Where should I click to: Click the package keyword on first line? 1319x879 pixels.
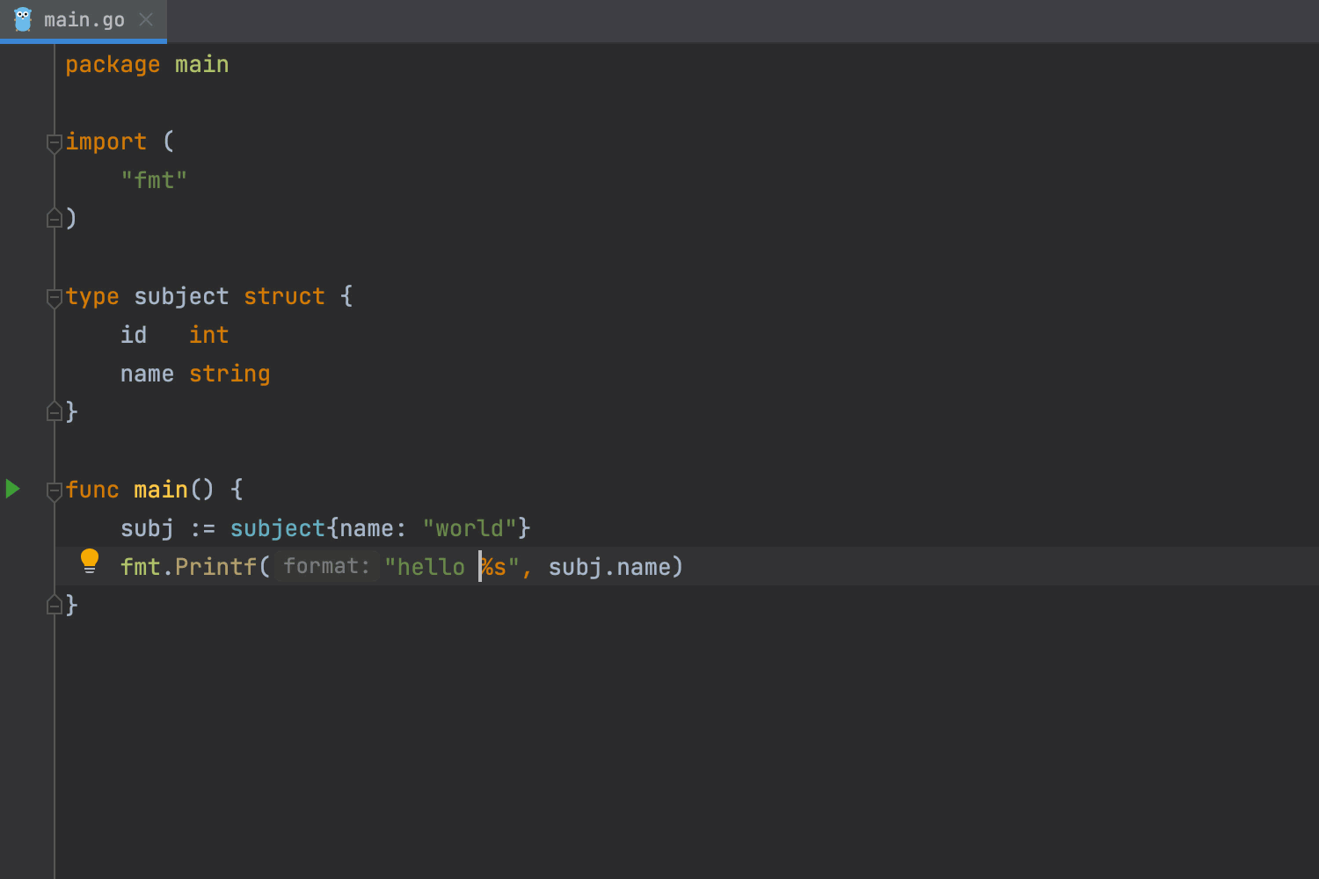(113, 65)
